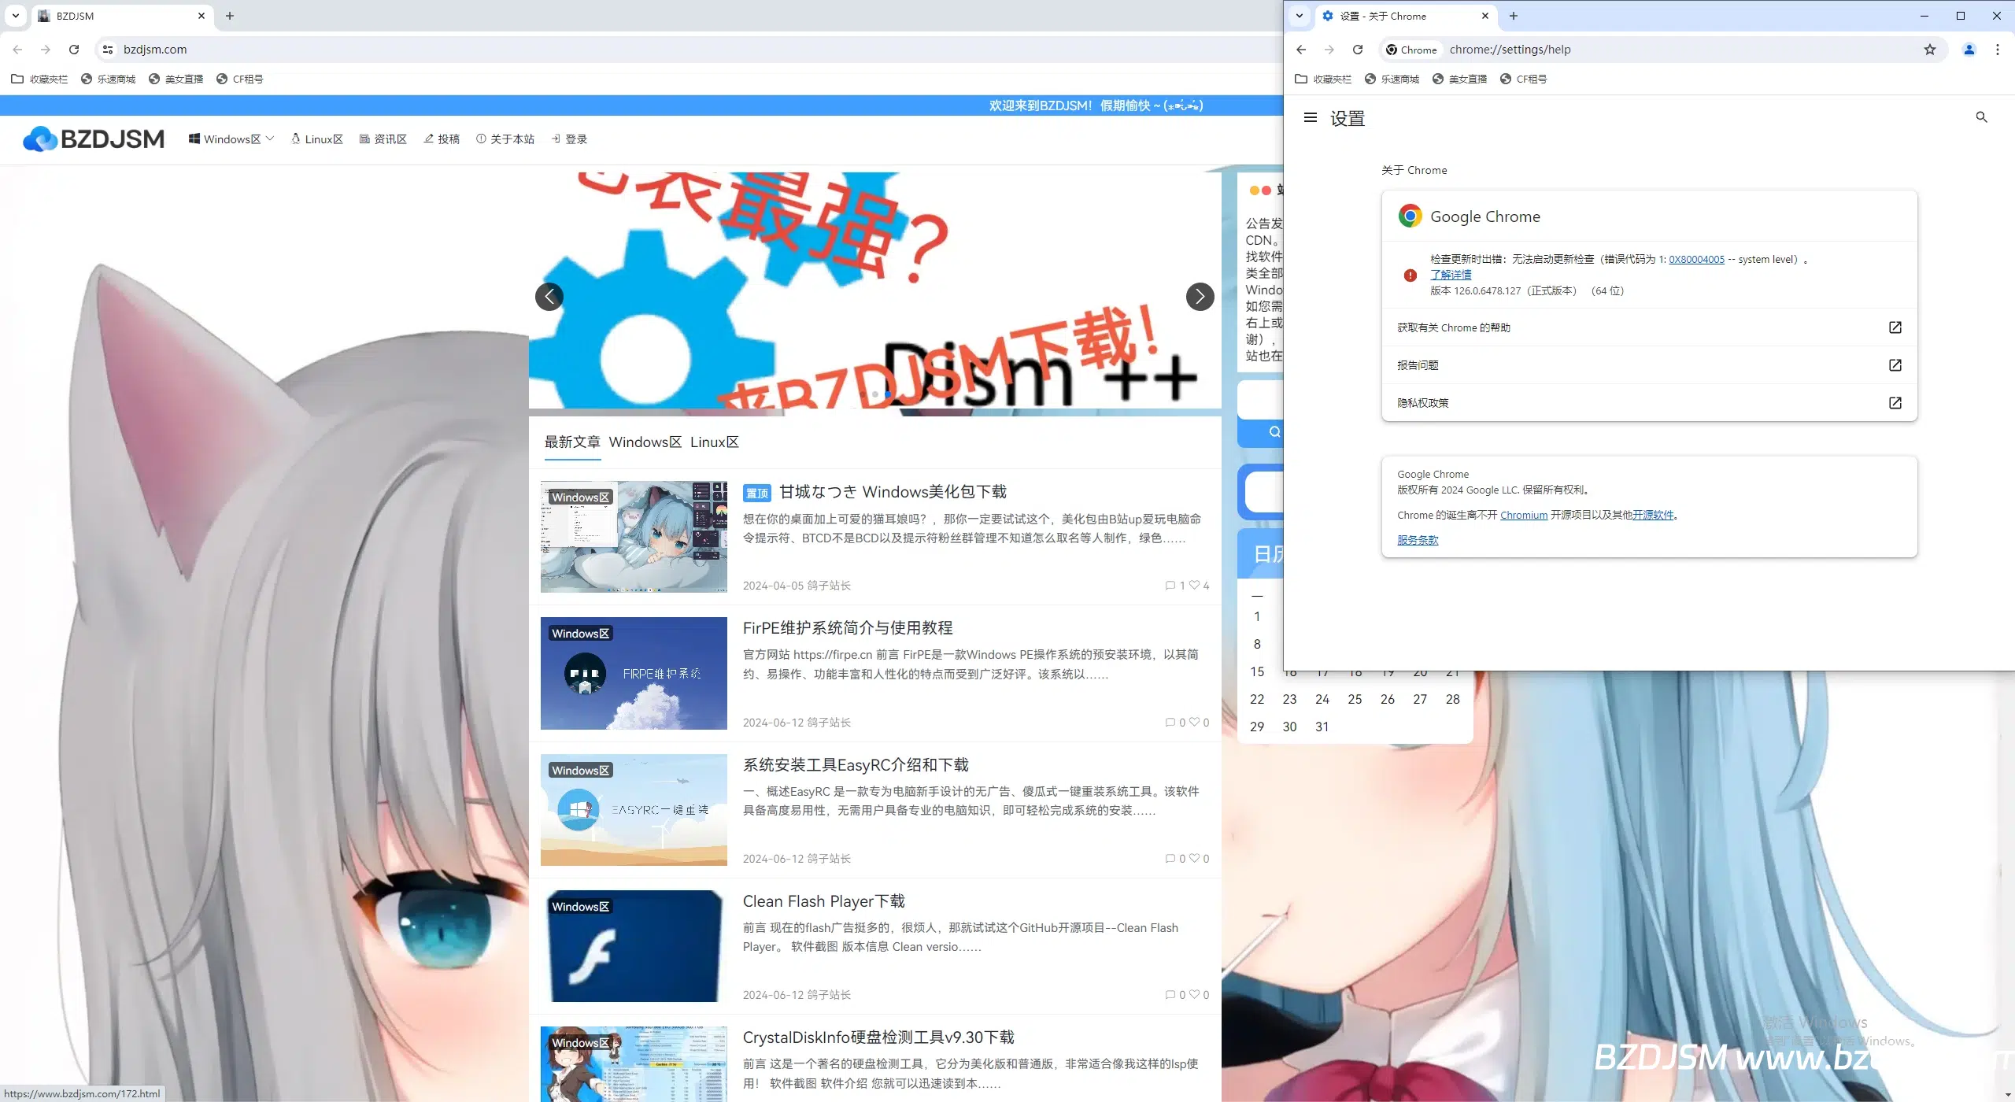
Task: Select the 最新文章 tab
Action: tap(572, 442)
